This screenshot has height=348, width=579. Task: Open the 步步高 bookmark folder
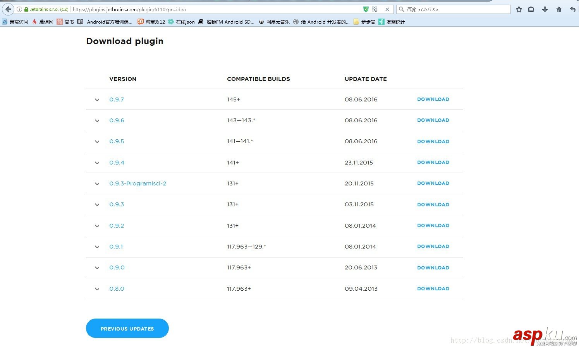click(x=364, y=22)
